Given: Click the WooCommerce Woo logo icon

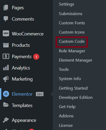Looking at the screenshot, I should point(6,34).
